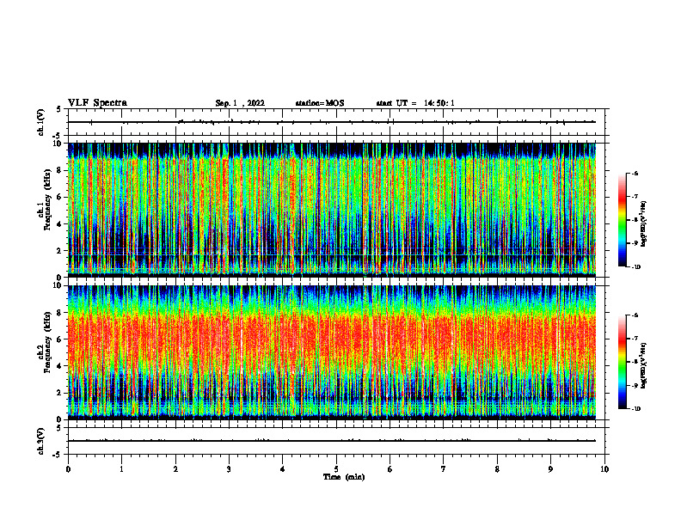
Task: Click the log(PSD) label beside ch.1 color bar
Action: tap(644, 223)
